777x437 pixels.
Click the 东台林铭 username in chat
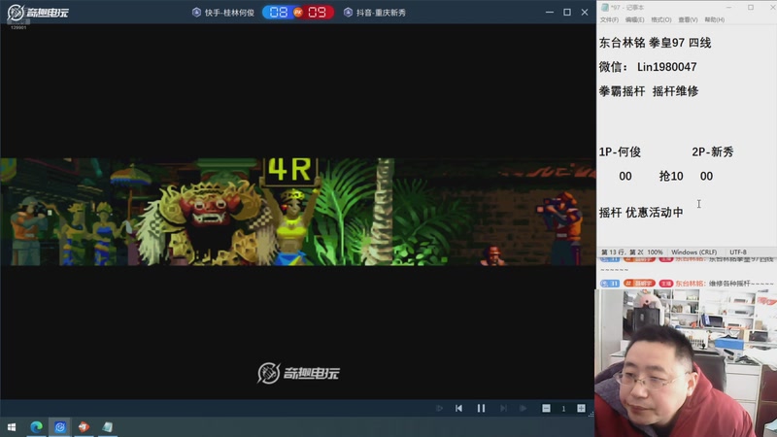pos(691,284)
